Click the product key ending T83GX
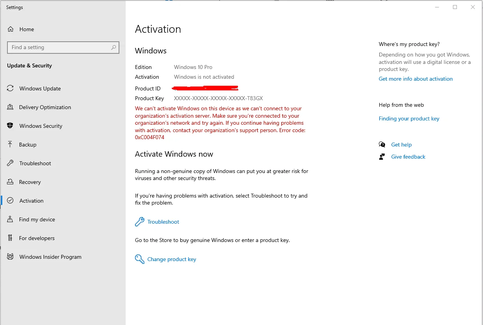The height and width of the screenshot is (325, 483). (x=218, y=98)
